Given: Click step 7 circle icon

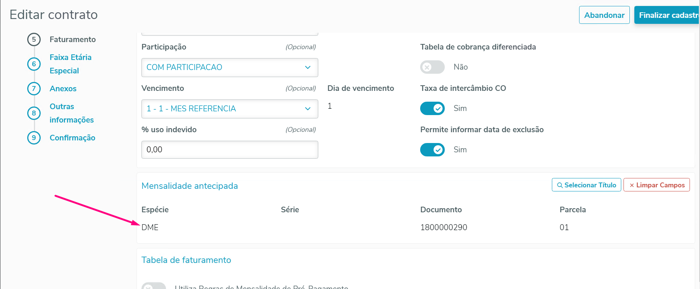Looking at the screenshot, I should (34, 89).
